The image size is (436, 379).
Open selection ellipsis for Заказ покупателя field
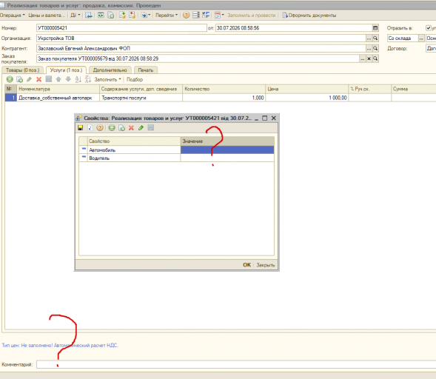click(x=363, y=58)
